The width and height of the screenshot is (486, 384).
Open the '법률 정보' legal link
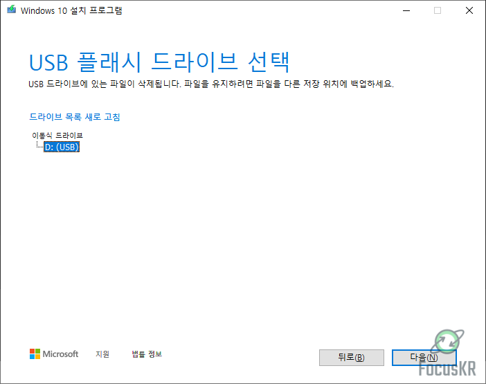(x=147, y=354)
